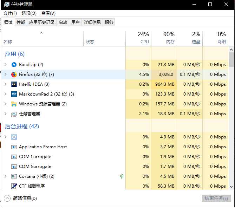The height and width of the screenshot is (208, 235).
Task: Collapse to 简略信息 view with arrow
Action: pos(7,199)
